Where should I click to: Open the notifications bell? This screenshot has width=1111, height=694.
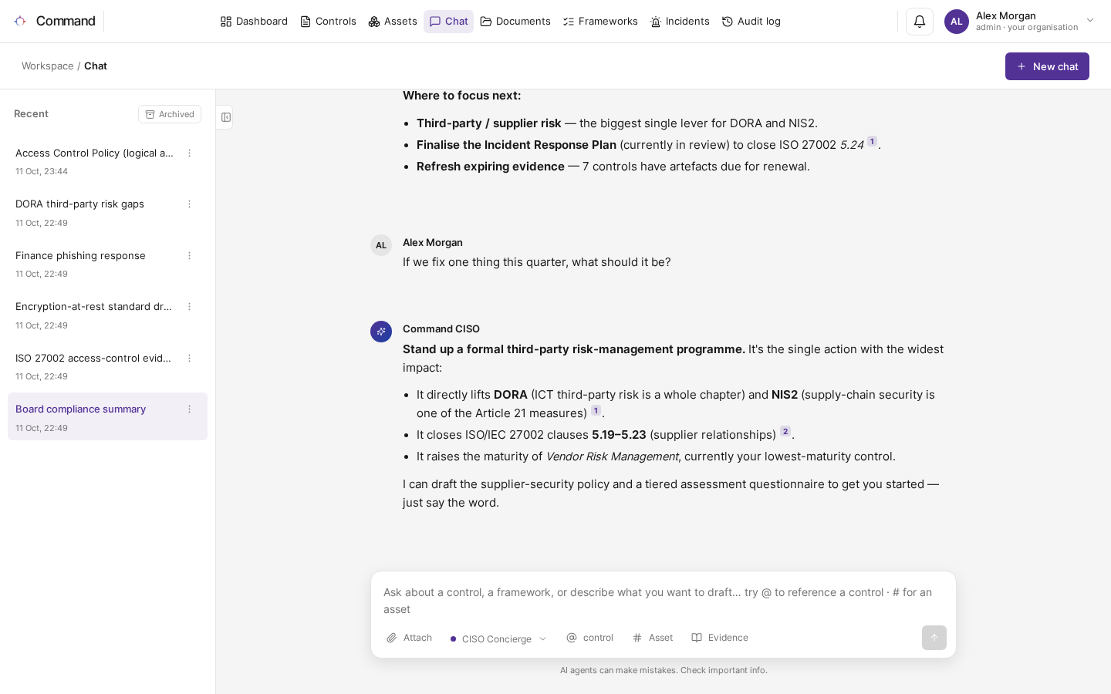(920, 22)
